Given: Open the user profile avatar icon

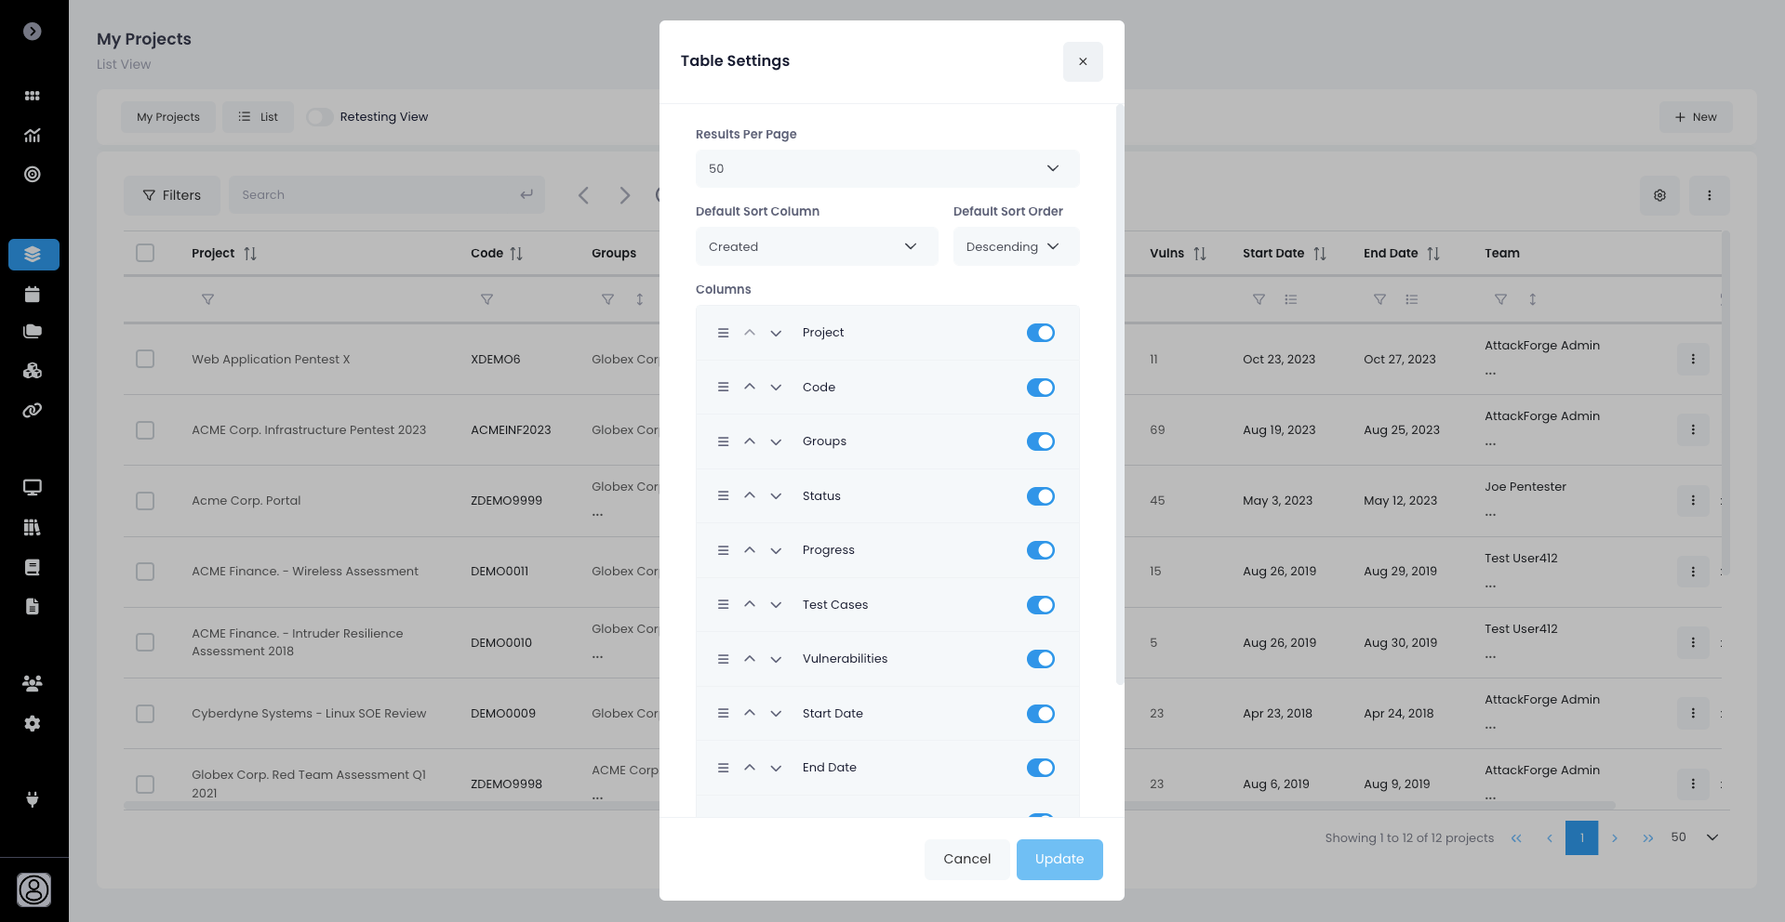Looking at the screenshot, I should tap(33, 889).
